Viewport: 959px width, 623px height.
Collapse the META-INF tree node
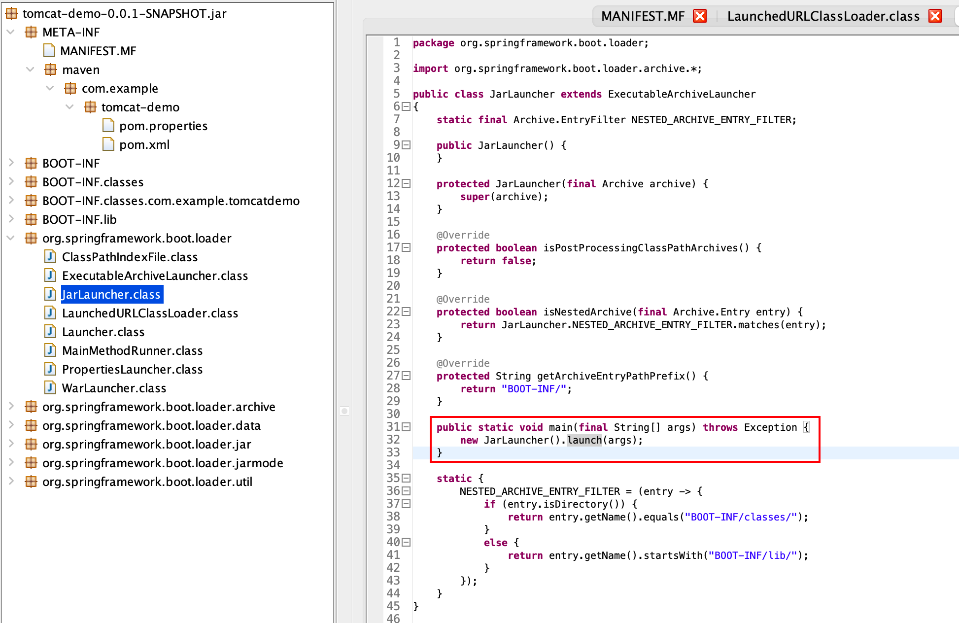point(11,32)
